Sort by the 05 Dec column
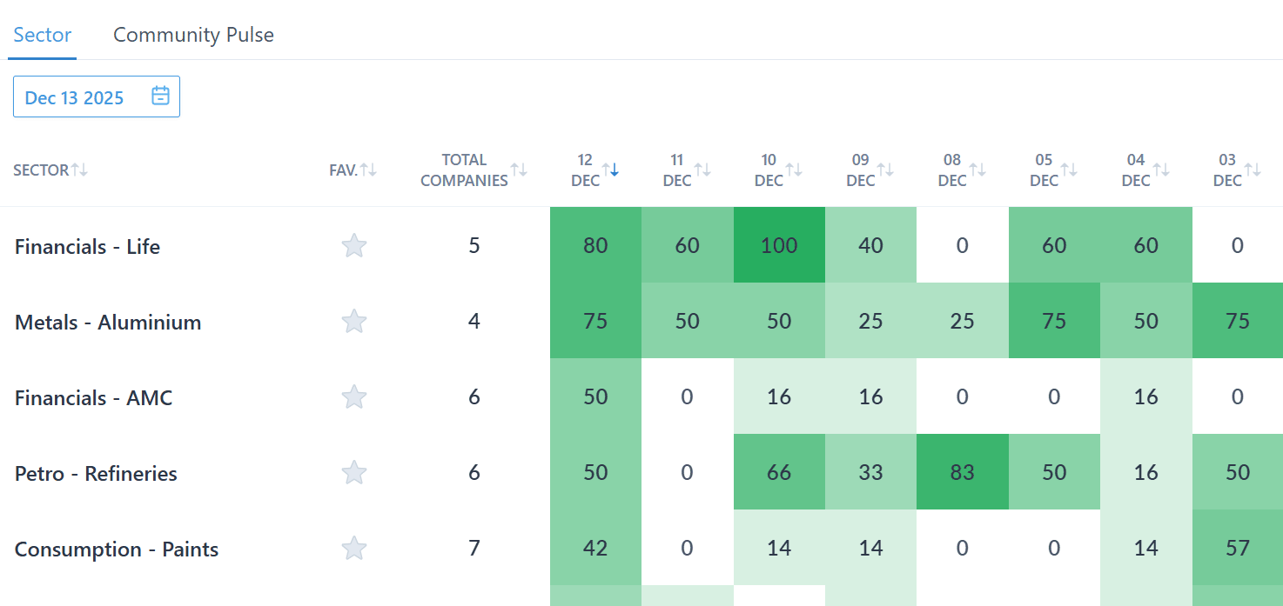This screenshot has height=606, width=1283. coord(1069,170)
